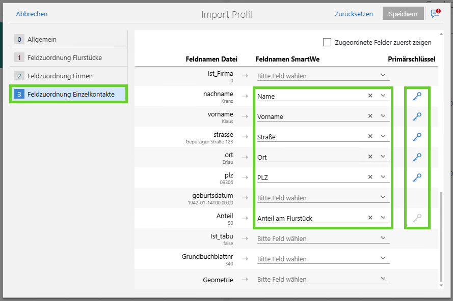
Task: Clear the Name field assignment
Action: tap(370, 96)
